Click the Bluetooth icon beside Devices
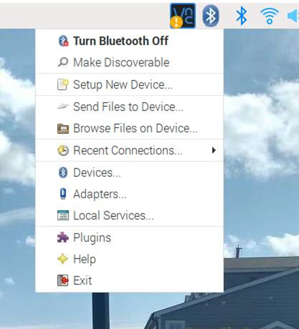This screenshot has width=299, height=329. click(63, 172)
